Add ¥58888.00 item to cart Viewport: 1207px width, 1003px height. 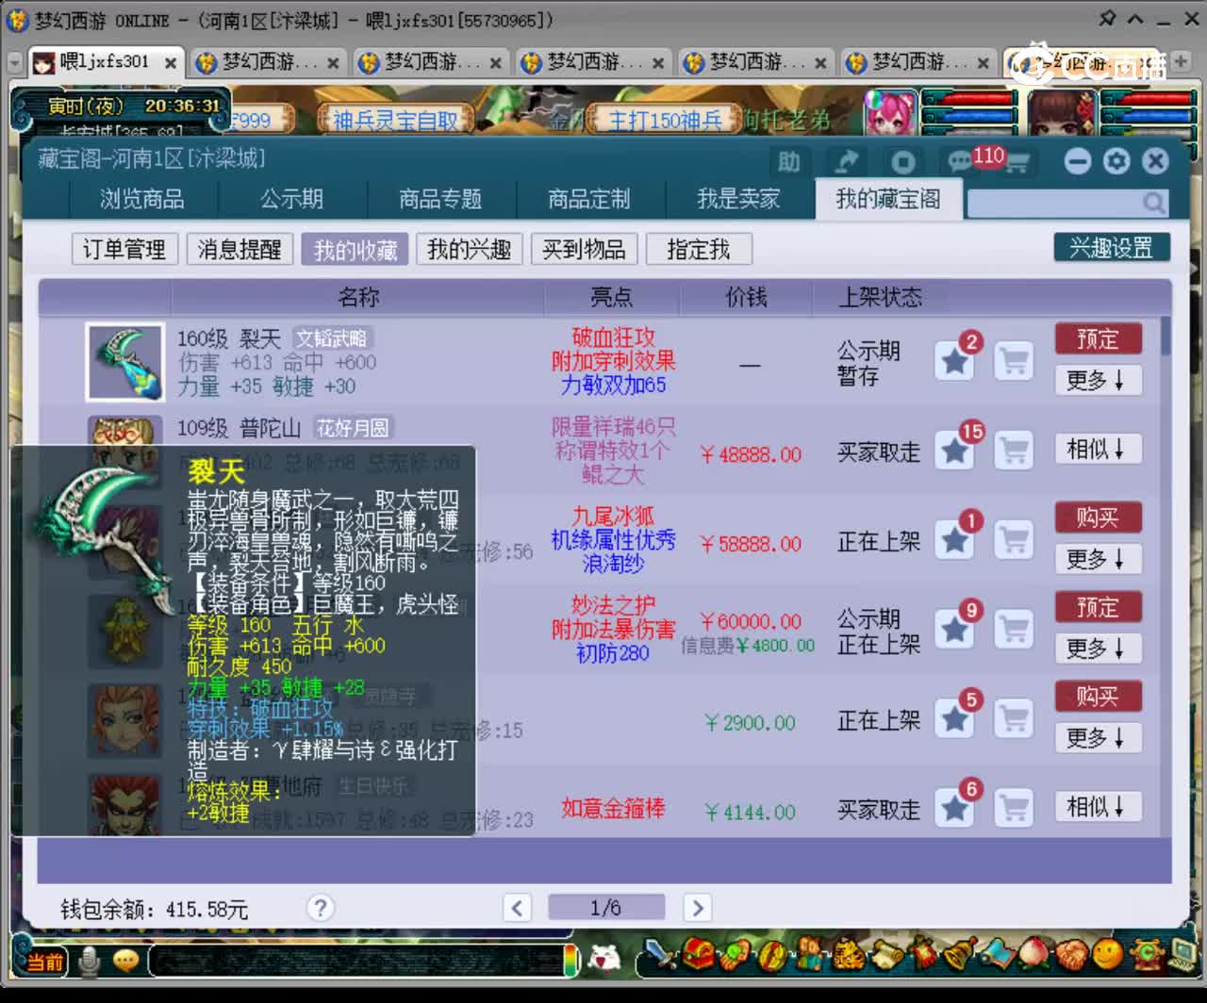point(1014,540)
